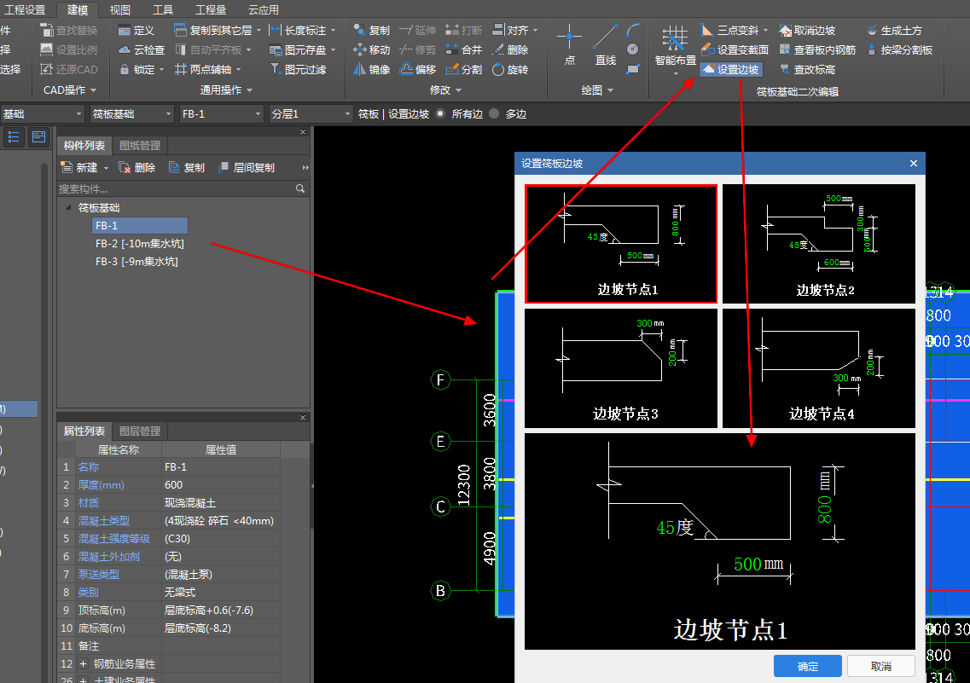
Task: Click the 删除 delete tool in the Modify group
Action: coord(510,49)
